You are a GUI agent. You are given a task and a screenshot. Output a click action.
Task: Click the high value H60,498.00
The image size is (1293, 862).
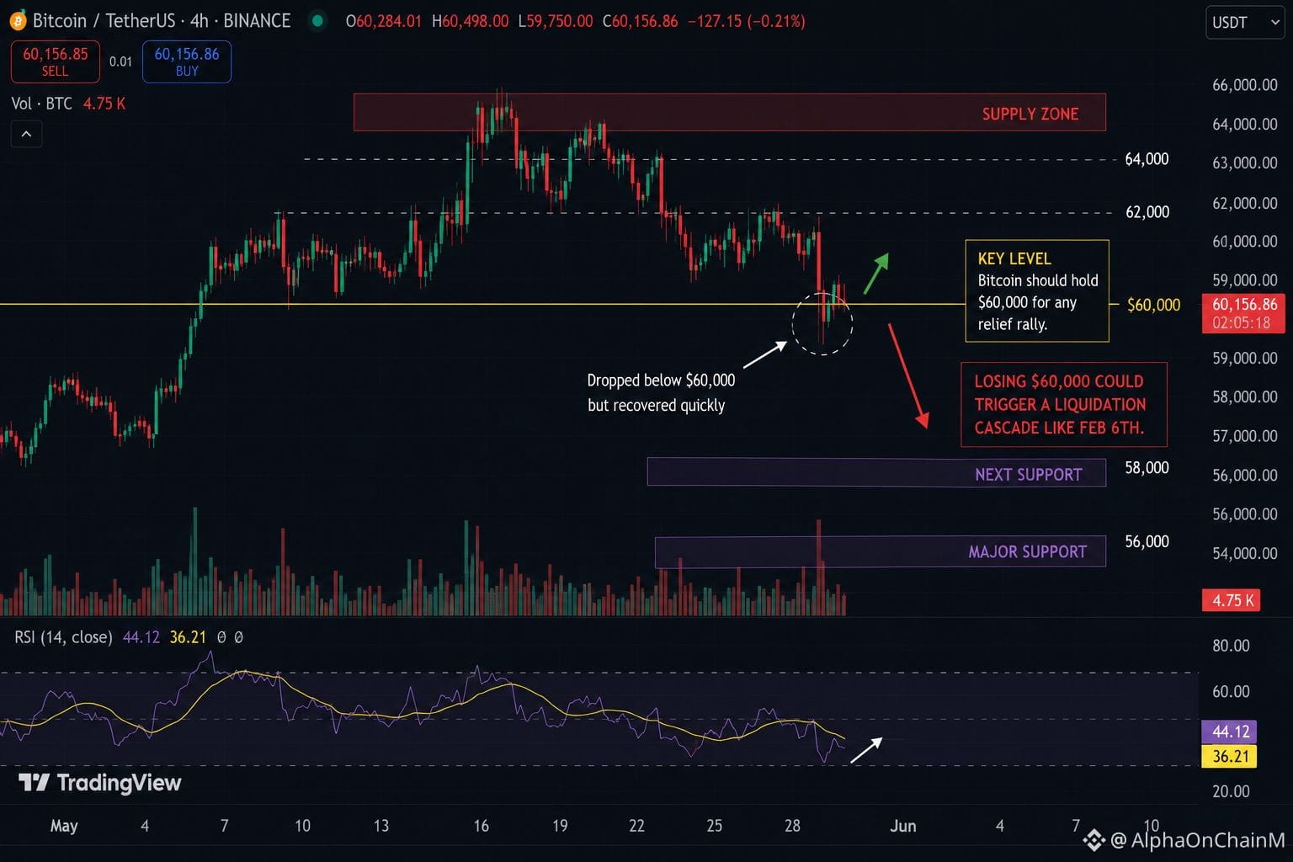tap(471, 21)
